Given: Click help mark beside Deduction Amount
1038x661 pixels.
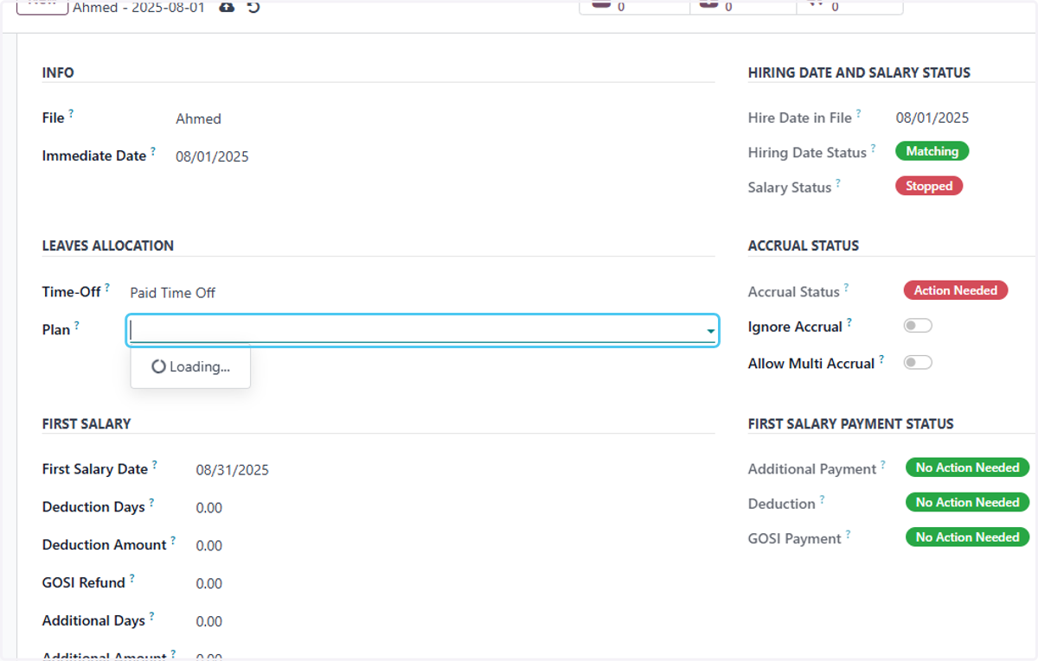Looking at the screenshot, I should click(x=173, y=540).
